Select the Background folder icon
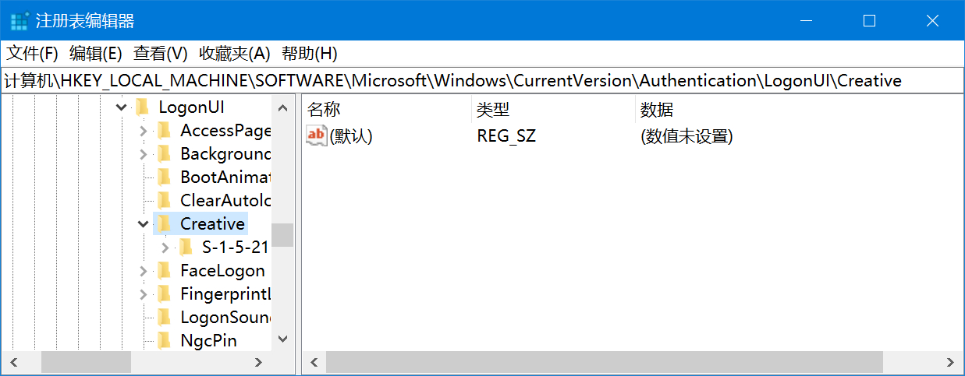This screenshot has width=965, height=376. [x=164, y=153]
